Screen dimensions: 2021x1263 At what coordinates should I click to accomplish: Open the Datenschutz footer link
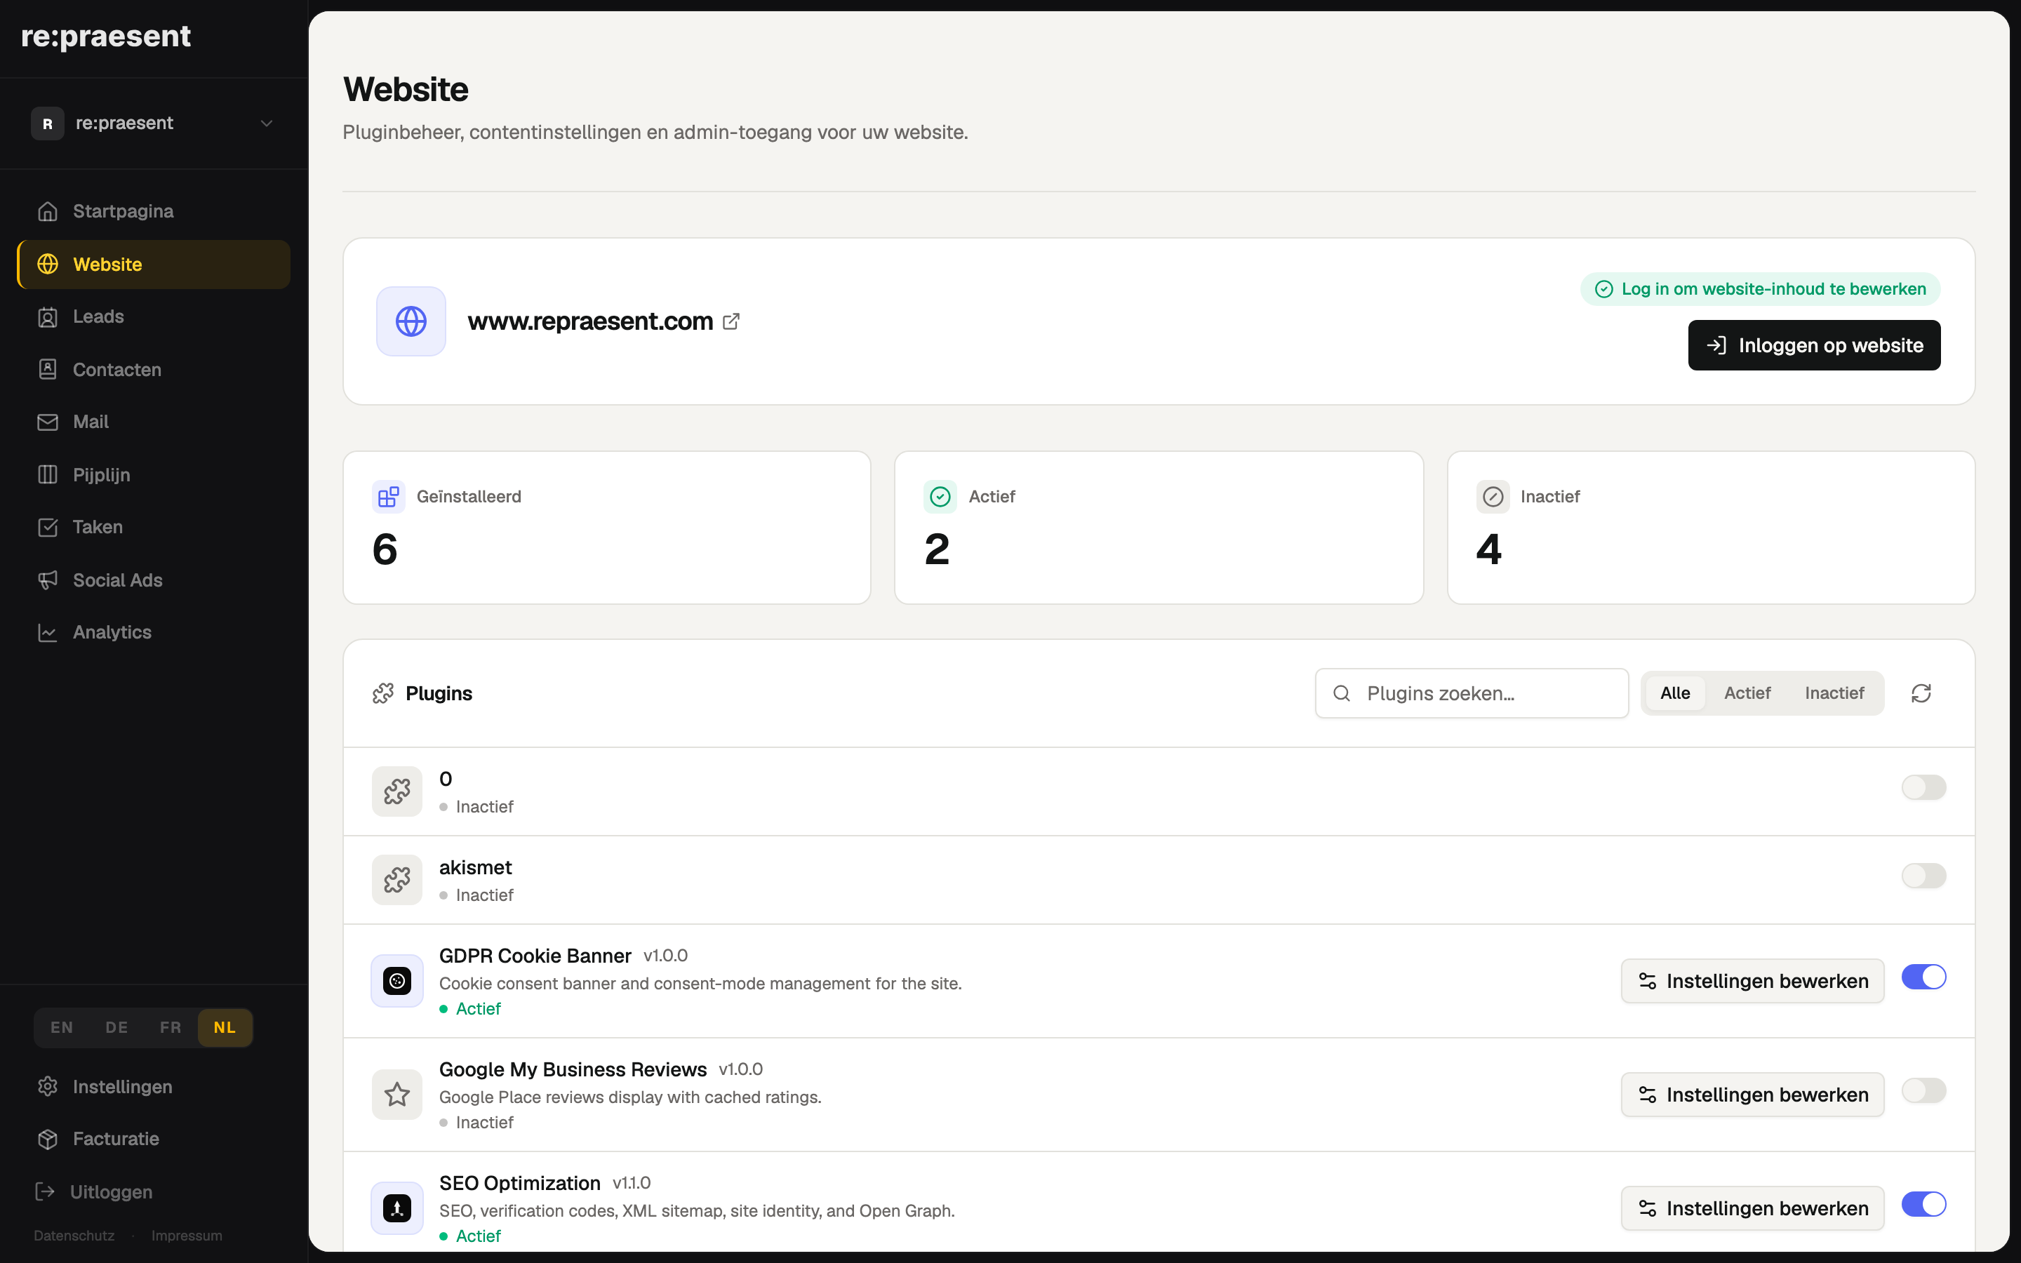pyautogui.click(x=74, y=1236)
